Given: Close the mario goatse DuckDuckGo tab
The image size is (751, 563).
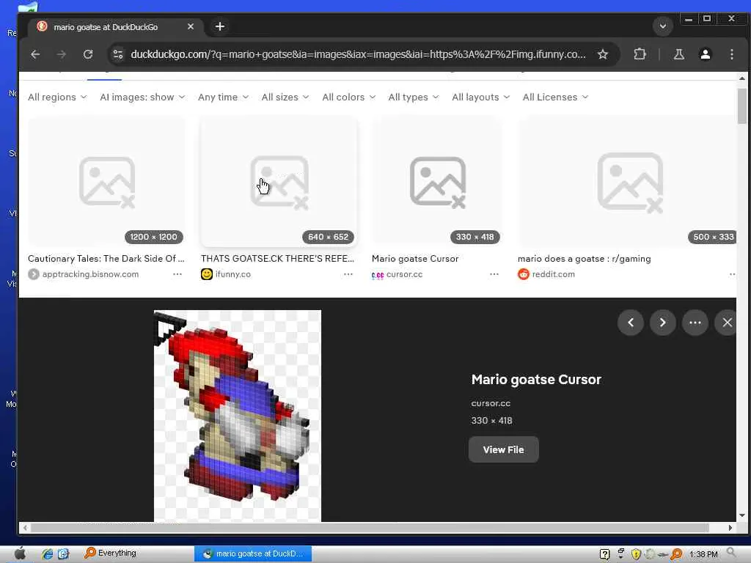Looking at the screenshot, I should (x=191, y=26).
